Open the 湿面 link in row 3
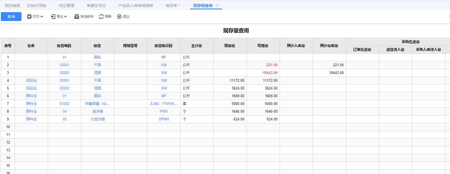Image resolution: width=450 pixels, height=174 pixels. tap(97, 73)
